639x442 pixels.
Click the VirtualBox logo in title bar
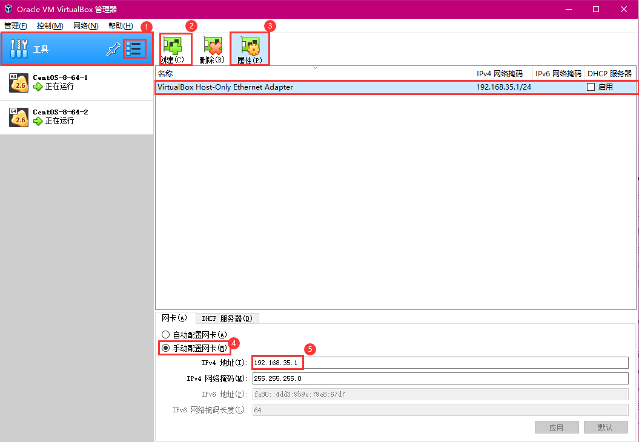[x=8, y=9]
